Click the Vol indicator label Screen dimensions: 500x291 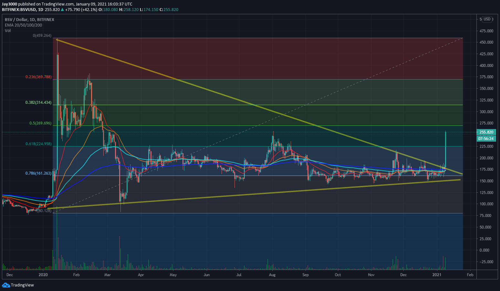coord(8,31)
